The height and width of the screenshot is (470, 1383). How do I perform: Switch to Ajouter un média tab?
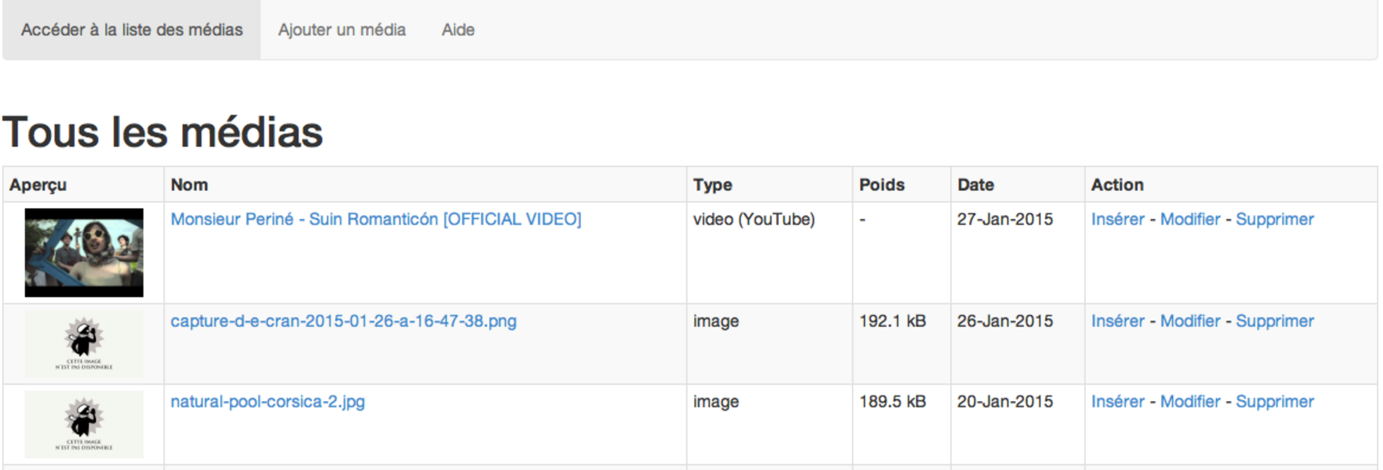(x=342, y=30)
